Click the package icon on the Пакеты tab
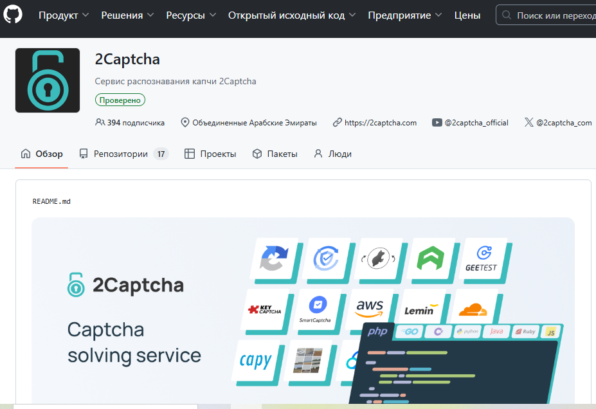This screenshot has width=596, height=409. 257,154
